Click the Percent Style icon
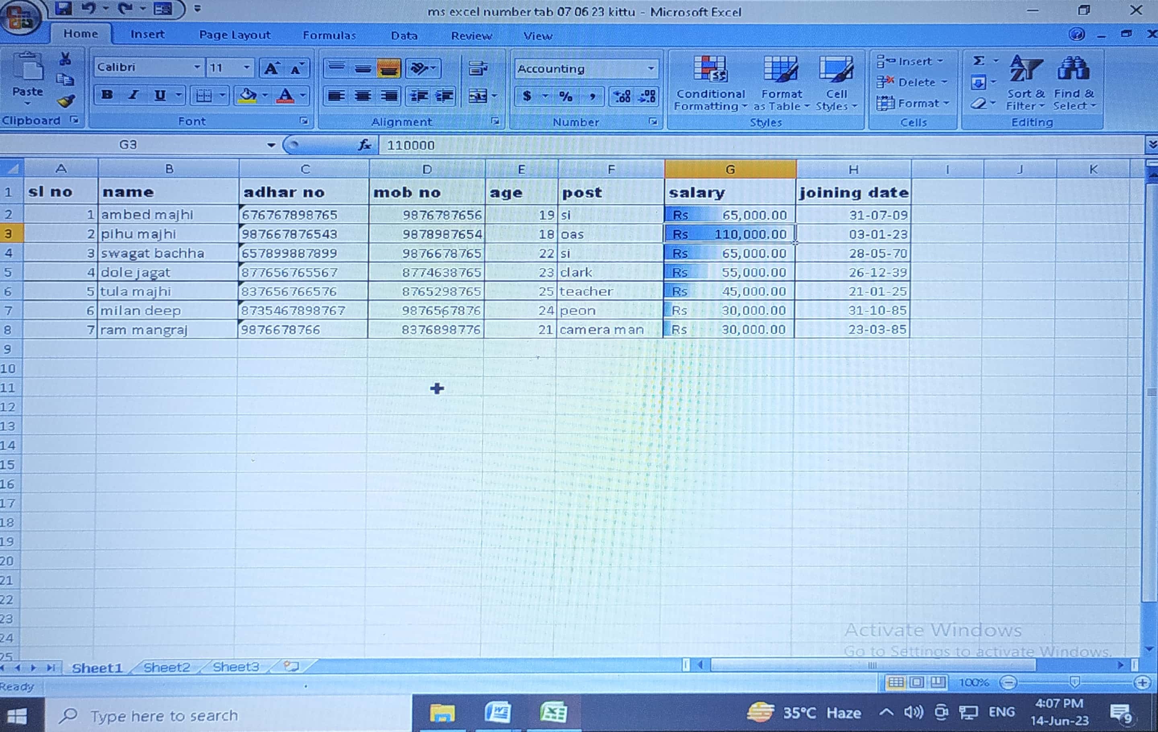The height and width of the screenshot is (732, 1158). [566, 96]
